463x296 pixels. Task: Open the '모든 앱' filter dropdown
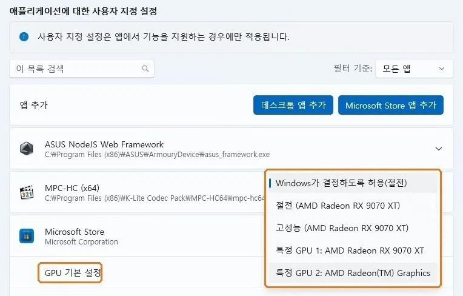pos(415,69)
